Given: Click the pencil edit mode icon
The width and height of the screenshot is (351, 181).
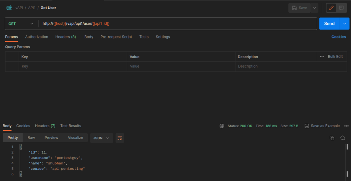Looking at the screenshot, I should click(331, 8).
